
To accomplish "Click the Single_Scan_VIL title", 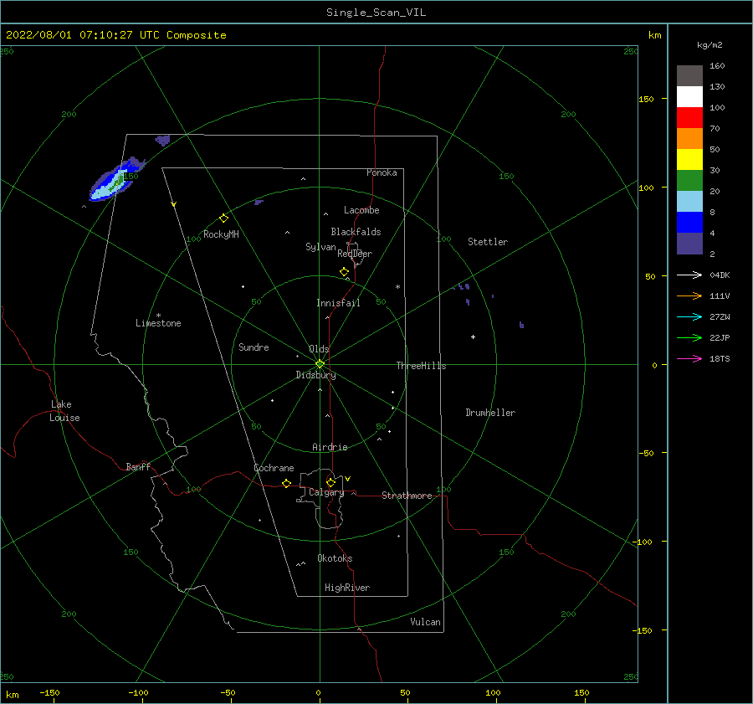I will point(376,13).
